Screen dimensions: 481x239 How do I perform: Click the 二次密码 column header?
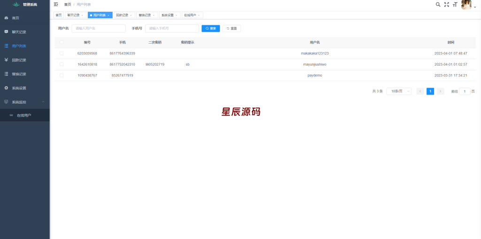[155, 43]
